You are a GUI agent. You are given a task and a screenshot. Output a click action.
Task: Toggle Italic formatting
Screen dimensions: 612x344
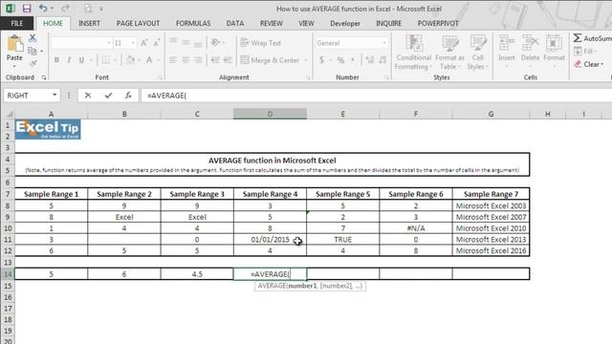[x=69, y=60]
